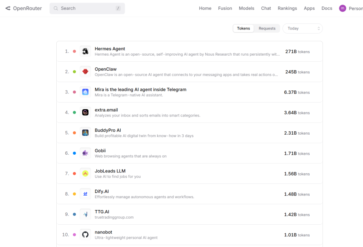Open the BuddyPro AI title link
The width and height of the screenshot is (363, 247).
click(108, 130)
